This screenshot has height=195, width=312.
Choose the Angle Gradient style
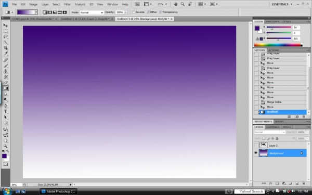point(55,12)
